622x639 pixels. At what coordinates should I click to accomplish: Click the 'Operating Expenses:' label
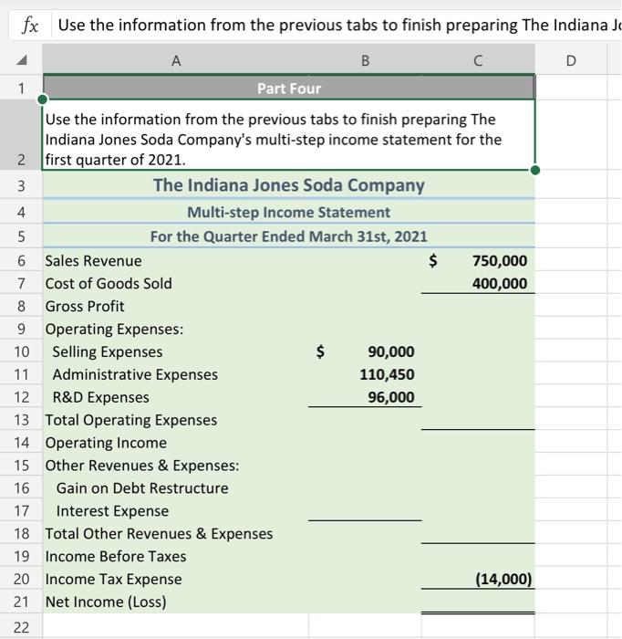tap(114, 330)
